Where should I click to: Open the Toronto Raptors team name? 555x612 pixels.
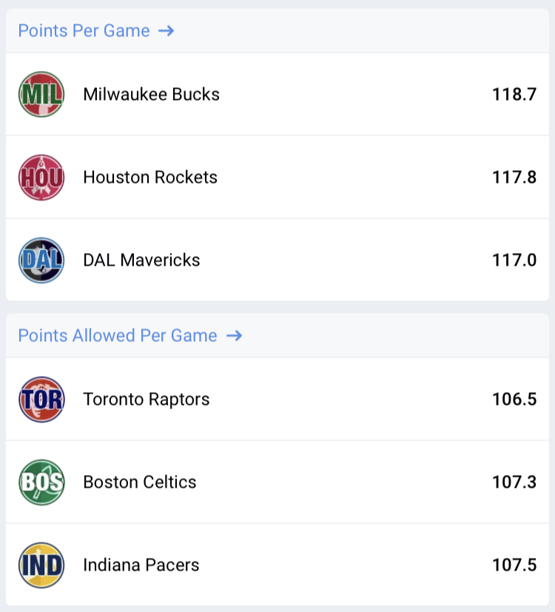(x=147, y=400)
